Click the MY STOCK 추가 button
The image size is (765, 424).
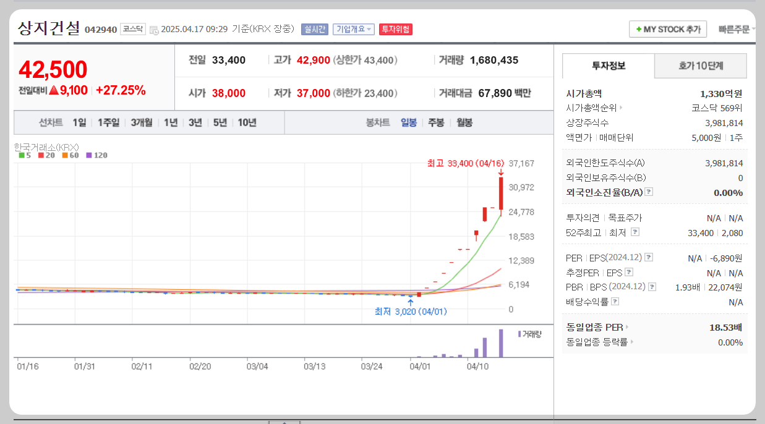coord(668,29)
